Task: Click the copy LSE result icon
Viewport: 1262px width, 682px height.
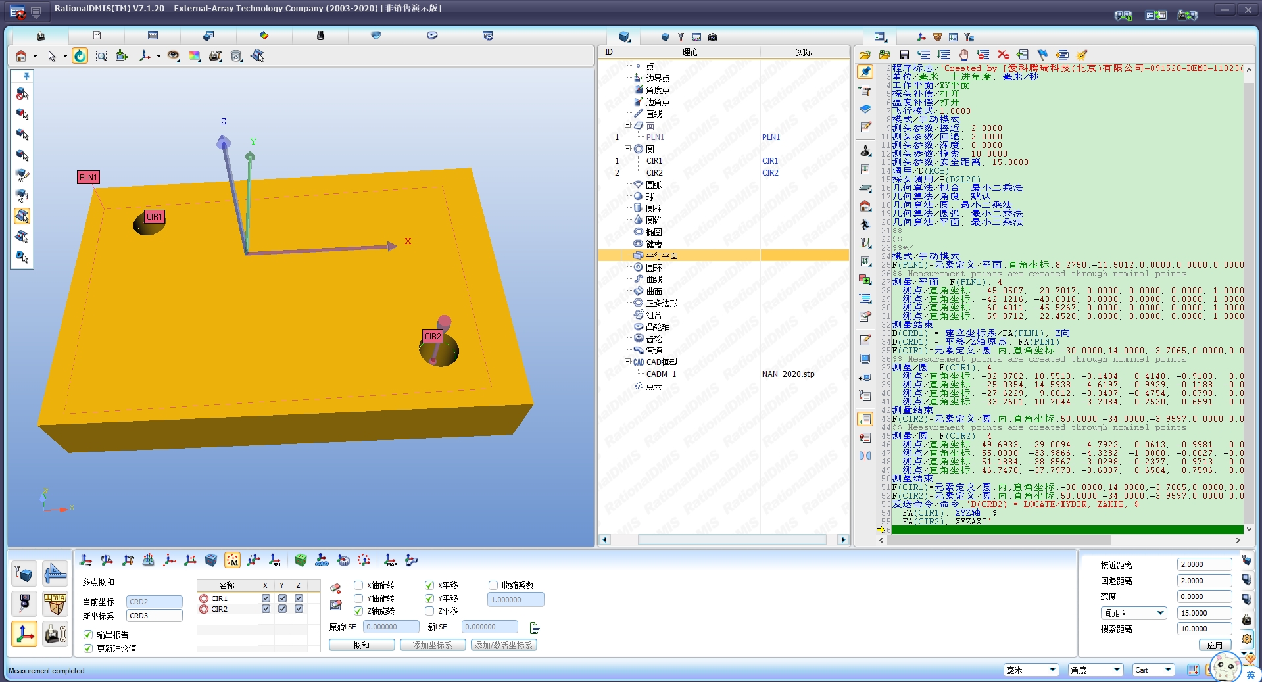Action: pos(534,627)
